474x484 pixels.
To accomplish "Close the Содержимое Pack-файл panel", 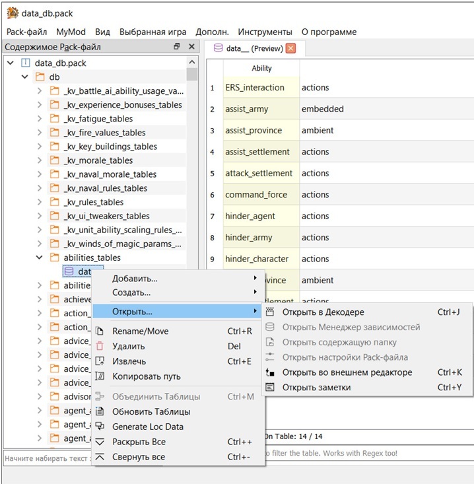I will tap(191, 47).
